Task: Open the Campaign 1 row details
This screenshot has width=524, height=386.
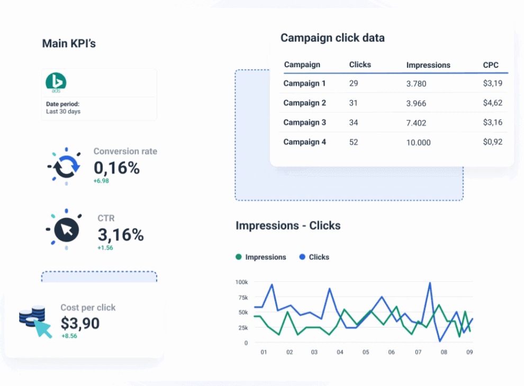Action: (x=305, y=83)
